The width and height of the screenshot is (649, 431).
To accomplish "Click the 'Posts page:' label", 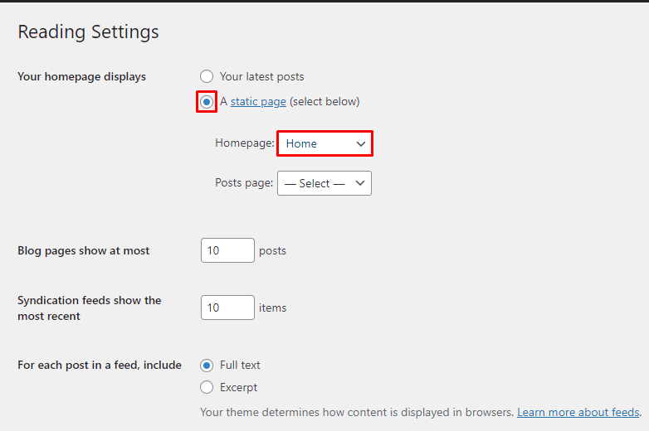I will click(x=244, y=182).
